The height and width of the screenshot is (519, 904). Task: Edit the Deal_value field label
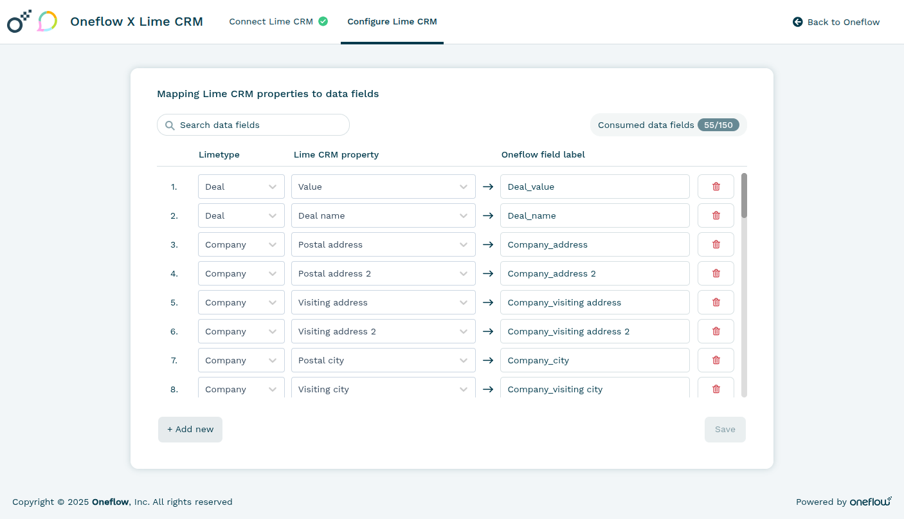[x=595, y=187]
